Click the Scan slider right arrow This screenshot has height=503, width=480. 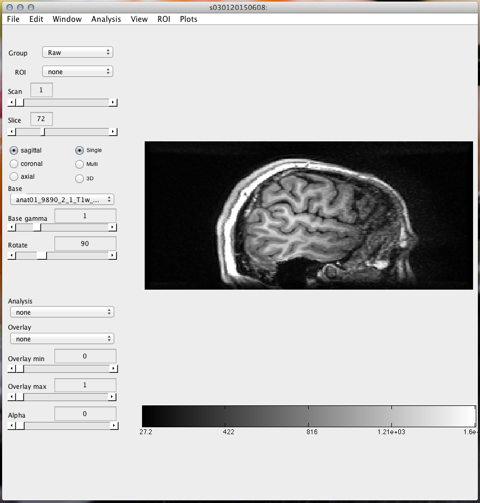coord(113,102)
